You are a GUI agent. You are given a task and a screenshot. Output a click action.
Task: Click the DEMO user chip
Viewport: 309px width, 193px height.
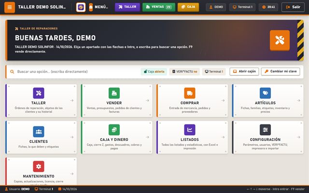[x=216, y=7]
